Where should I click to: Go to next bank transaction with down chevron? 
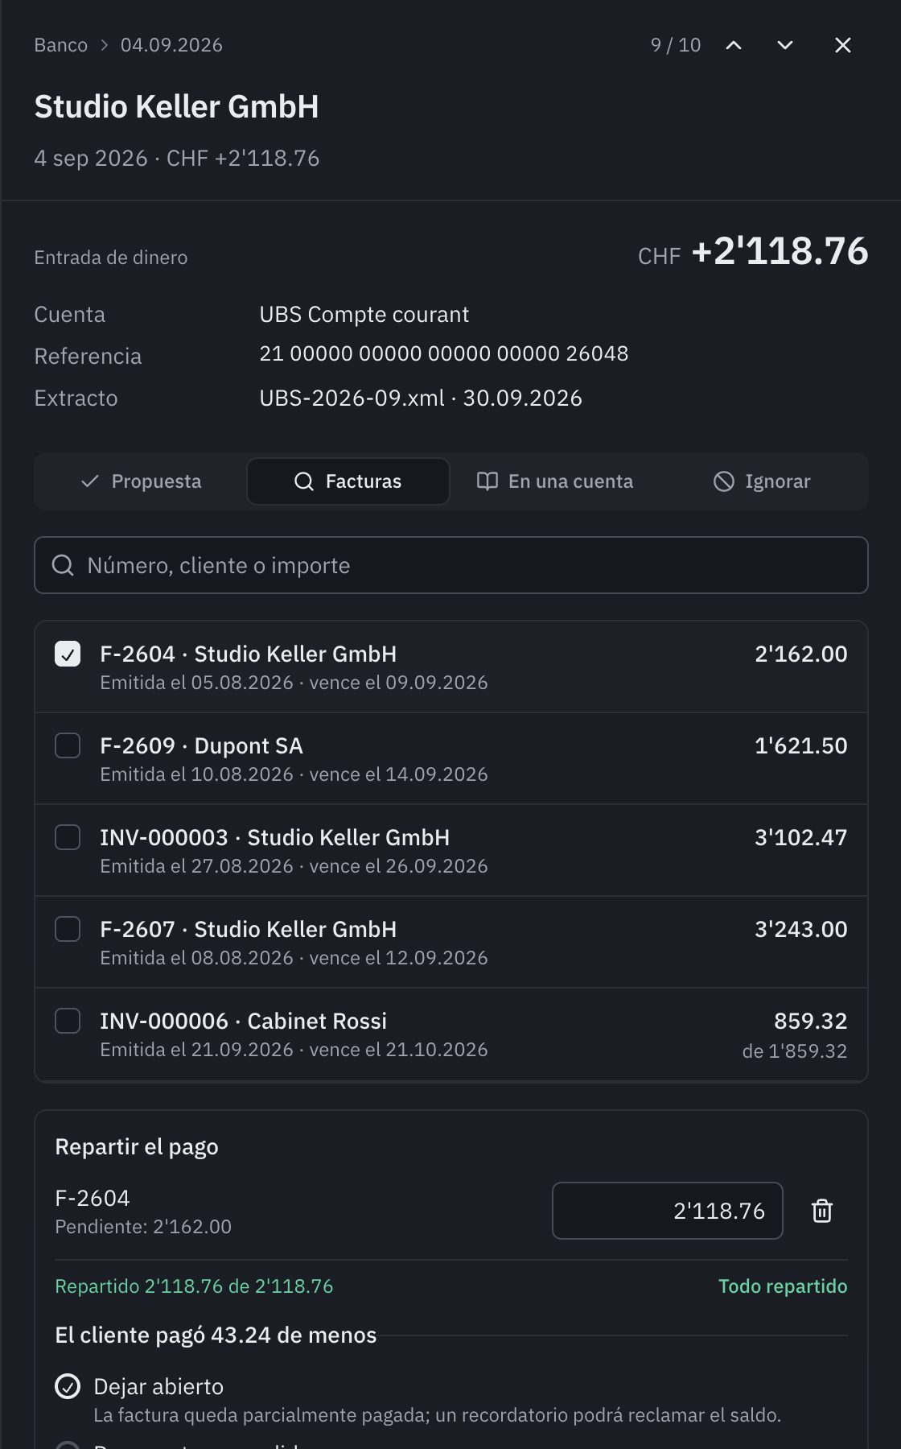click(785, 45)
